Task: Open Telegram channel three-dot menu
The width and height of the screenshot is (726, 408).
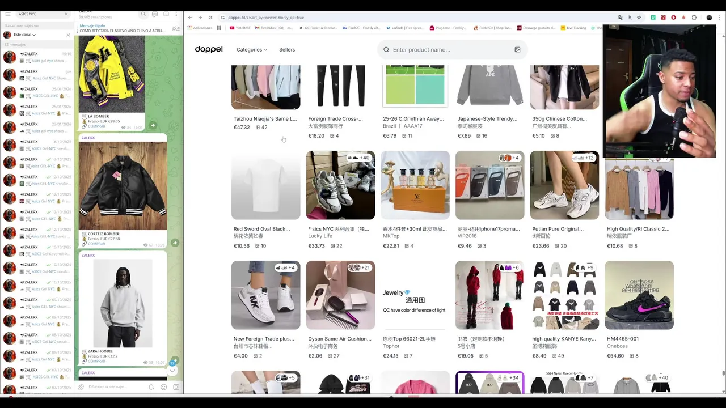Action: [x=177, y=14]
